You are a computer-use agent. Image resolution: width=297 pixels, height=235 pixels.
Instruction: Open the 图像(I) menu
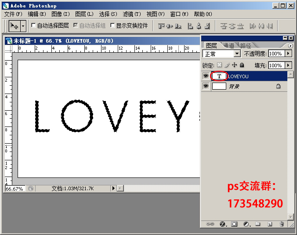(x=61, y=14)
